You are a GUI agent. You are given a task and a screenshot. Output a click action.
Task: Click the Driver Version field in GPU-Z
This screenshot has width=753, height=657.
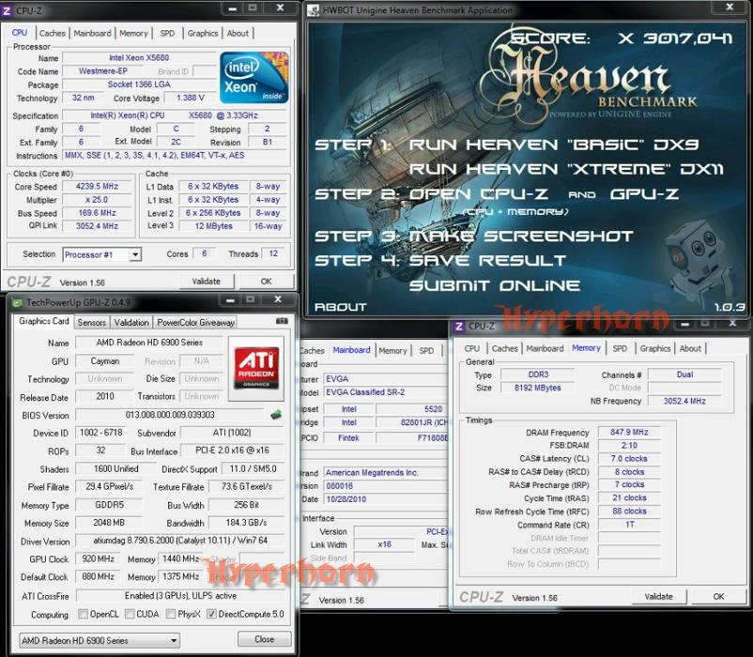180,541
